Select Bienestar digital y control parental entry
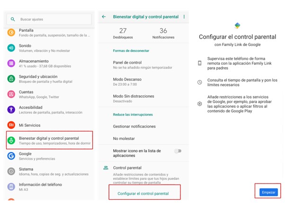285x203 pixels. click(49, 140)
